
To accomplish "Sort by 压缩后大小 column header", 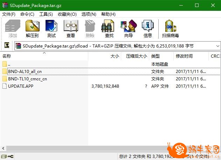I will [x=135, y=56].
